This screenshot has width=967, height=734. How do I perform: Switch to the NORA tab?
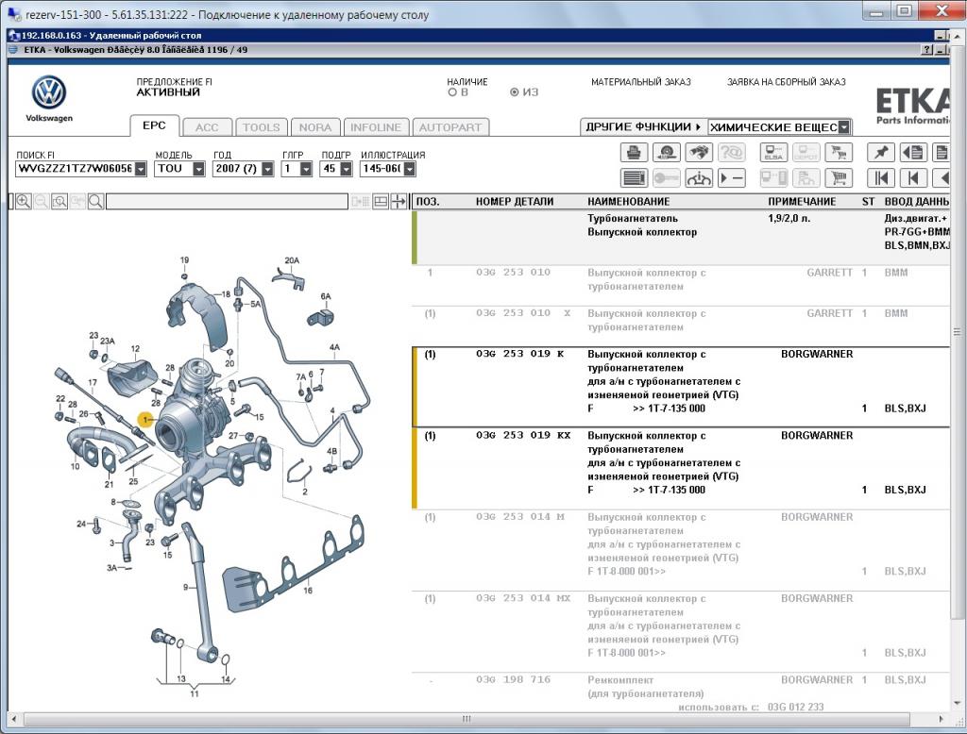pos(315,127)
